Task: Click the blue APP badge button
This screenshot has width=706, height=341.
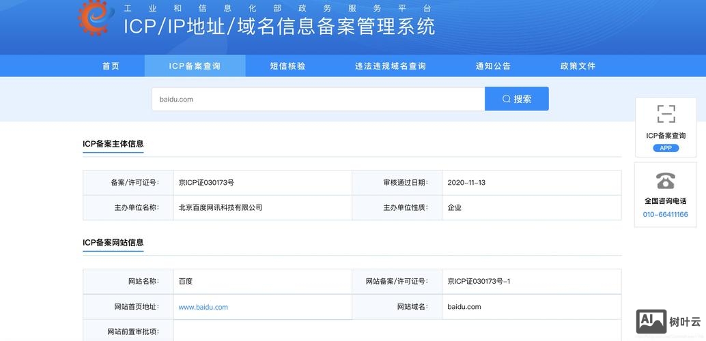Action: [666, 148]
